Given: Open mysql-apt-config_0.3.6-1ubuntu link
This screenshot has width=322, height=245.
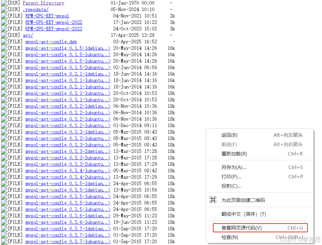Looking at the screenshot, I should (68, 222).
